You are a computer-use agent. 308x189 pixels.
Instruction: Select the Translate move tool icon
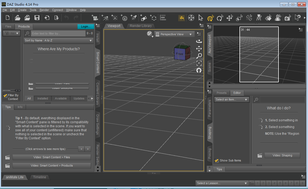click(230, 18)
